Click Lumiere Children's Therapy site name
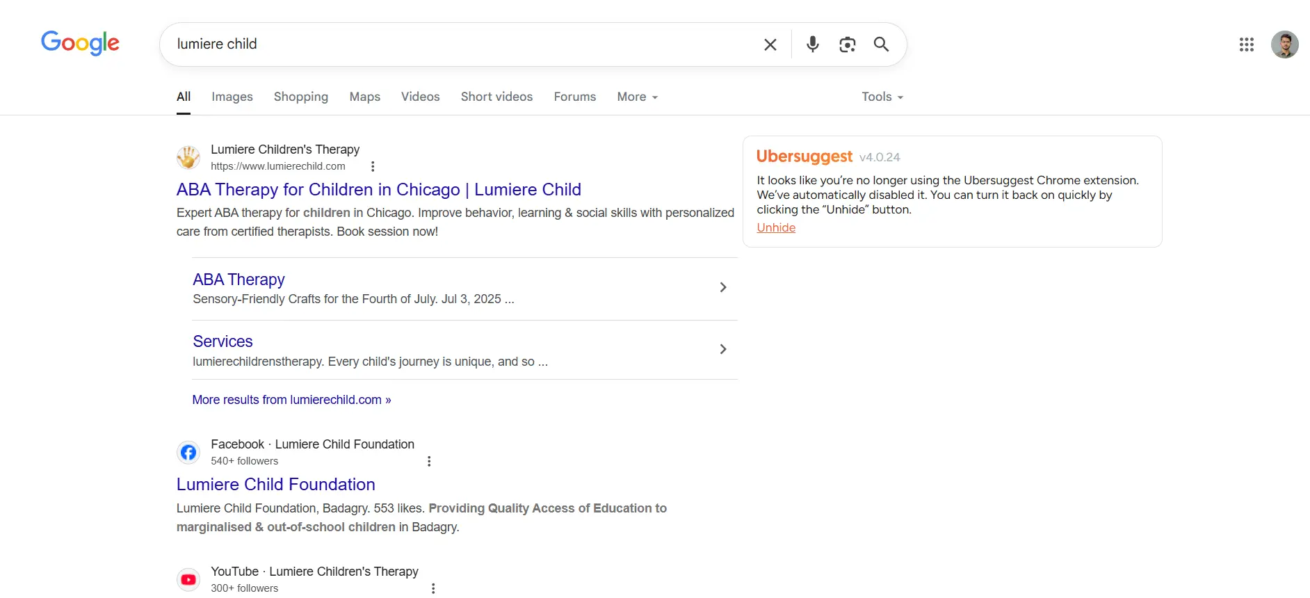This screenshot has height=598, width=1310. click(x=285, y=149)
